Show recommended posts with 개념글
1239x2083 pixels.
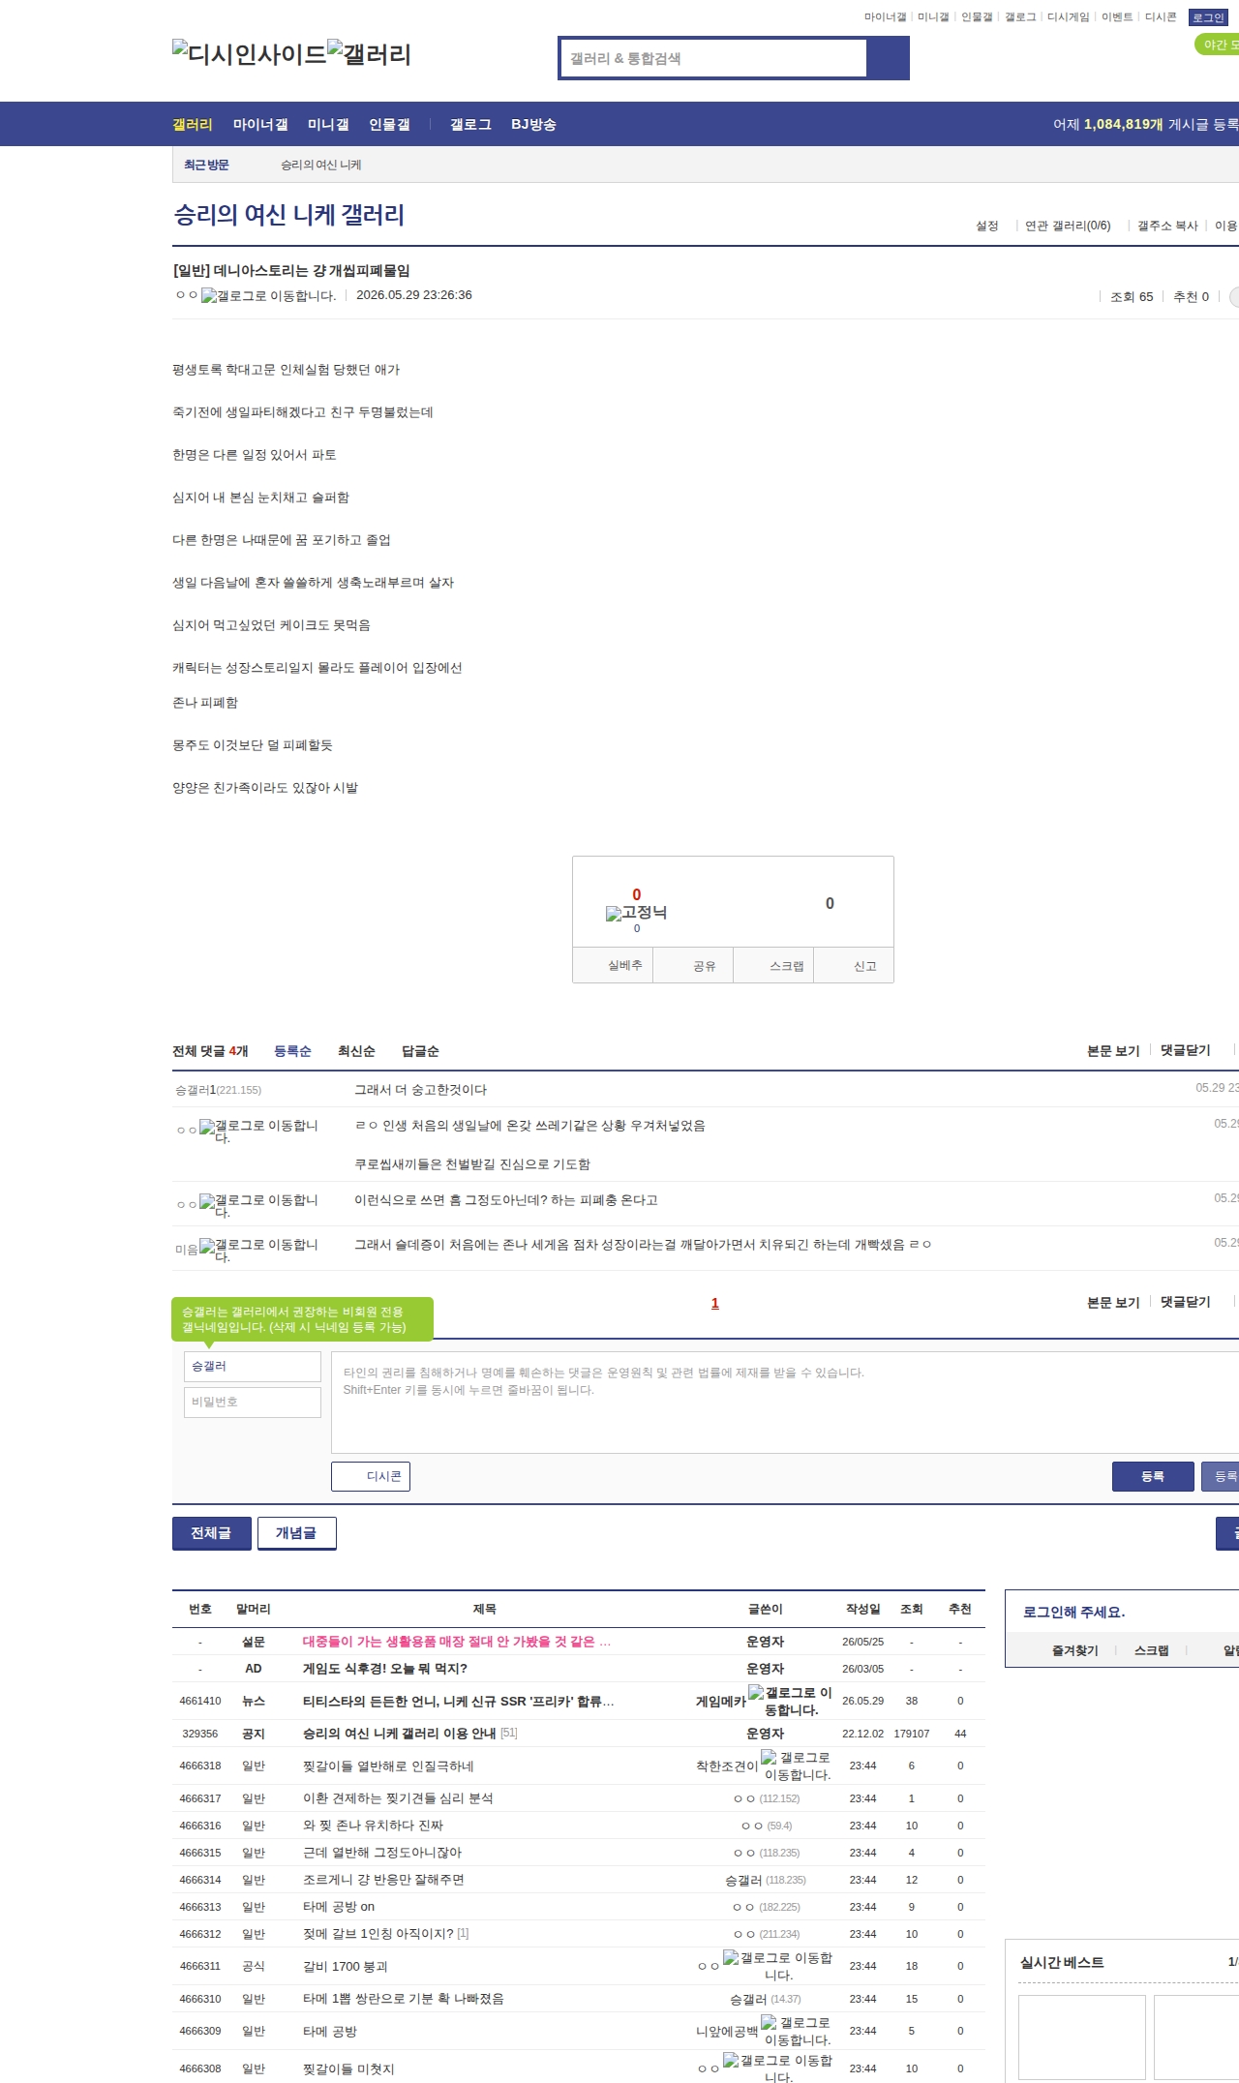point(297,1533)
